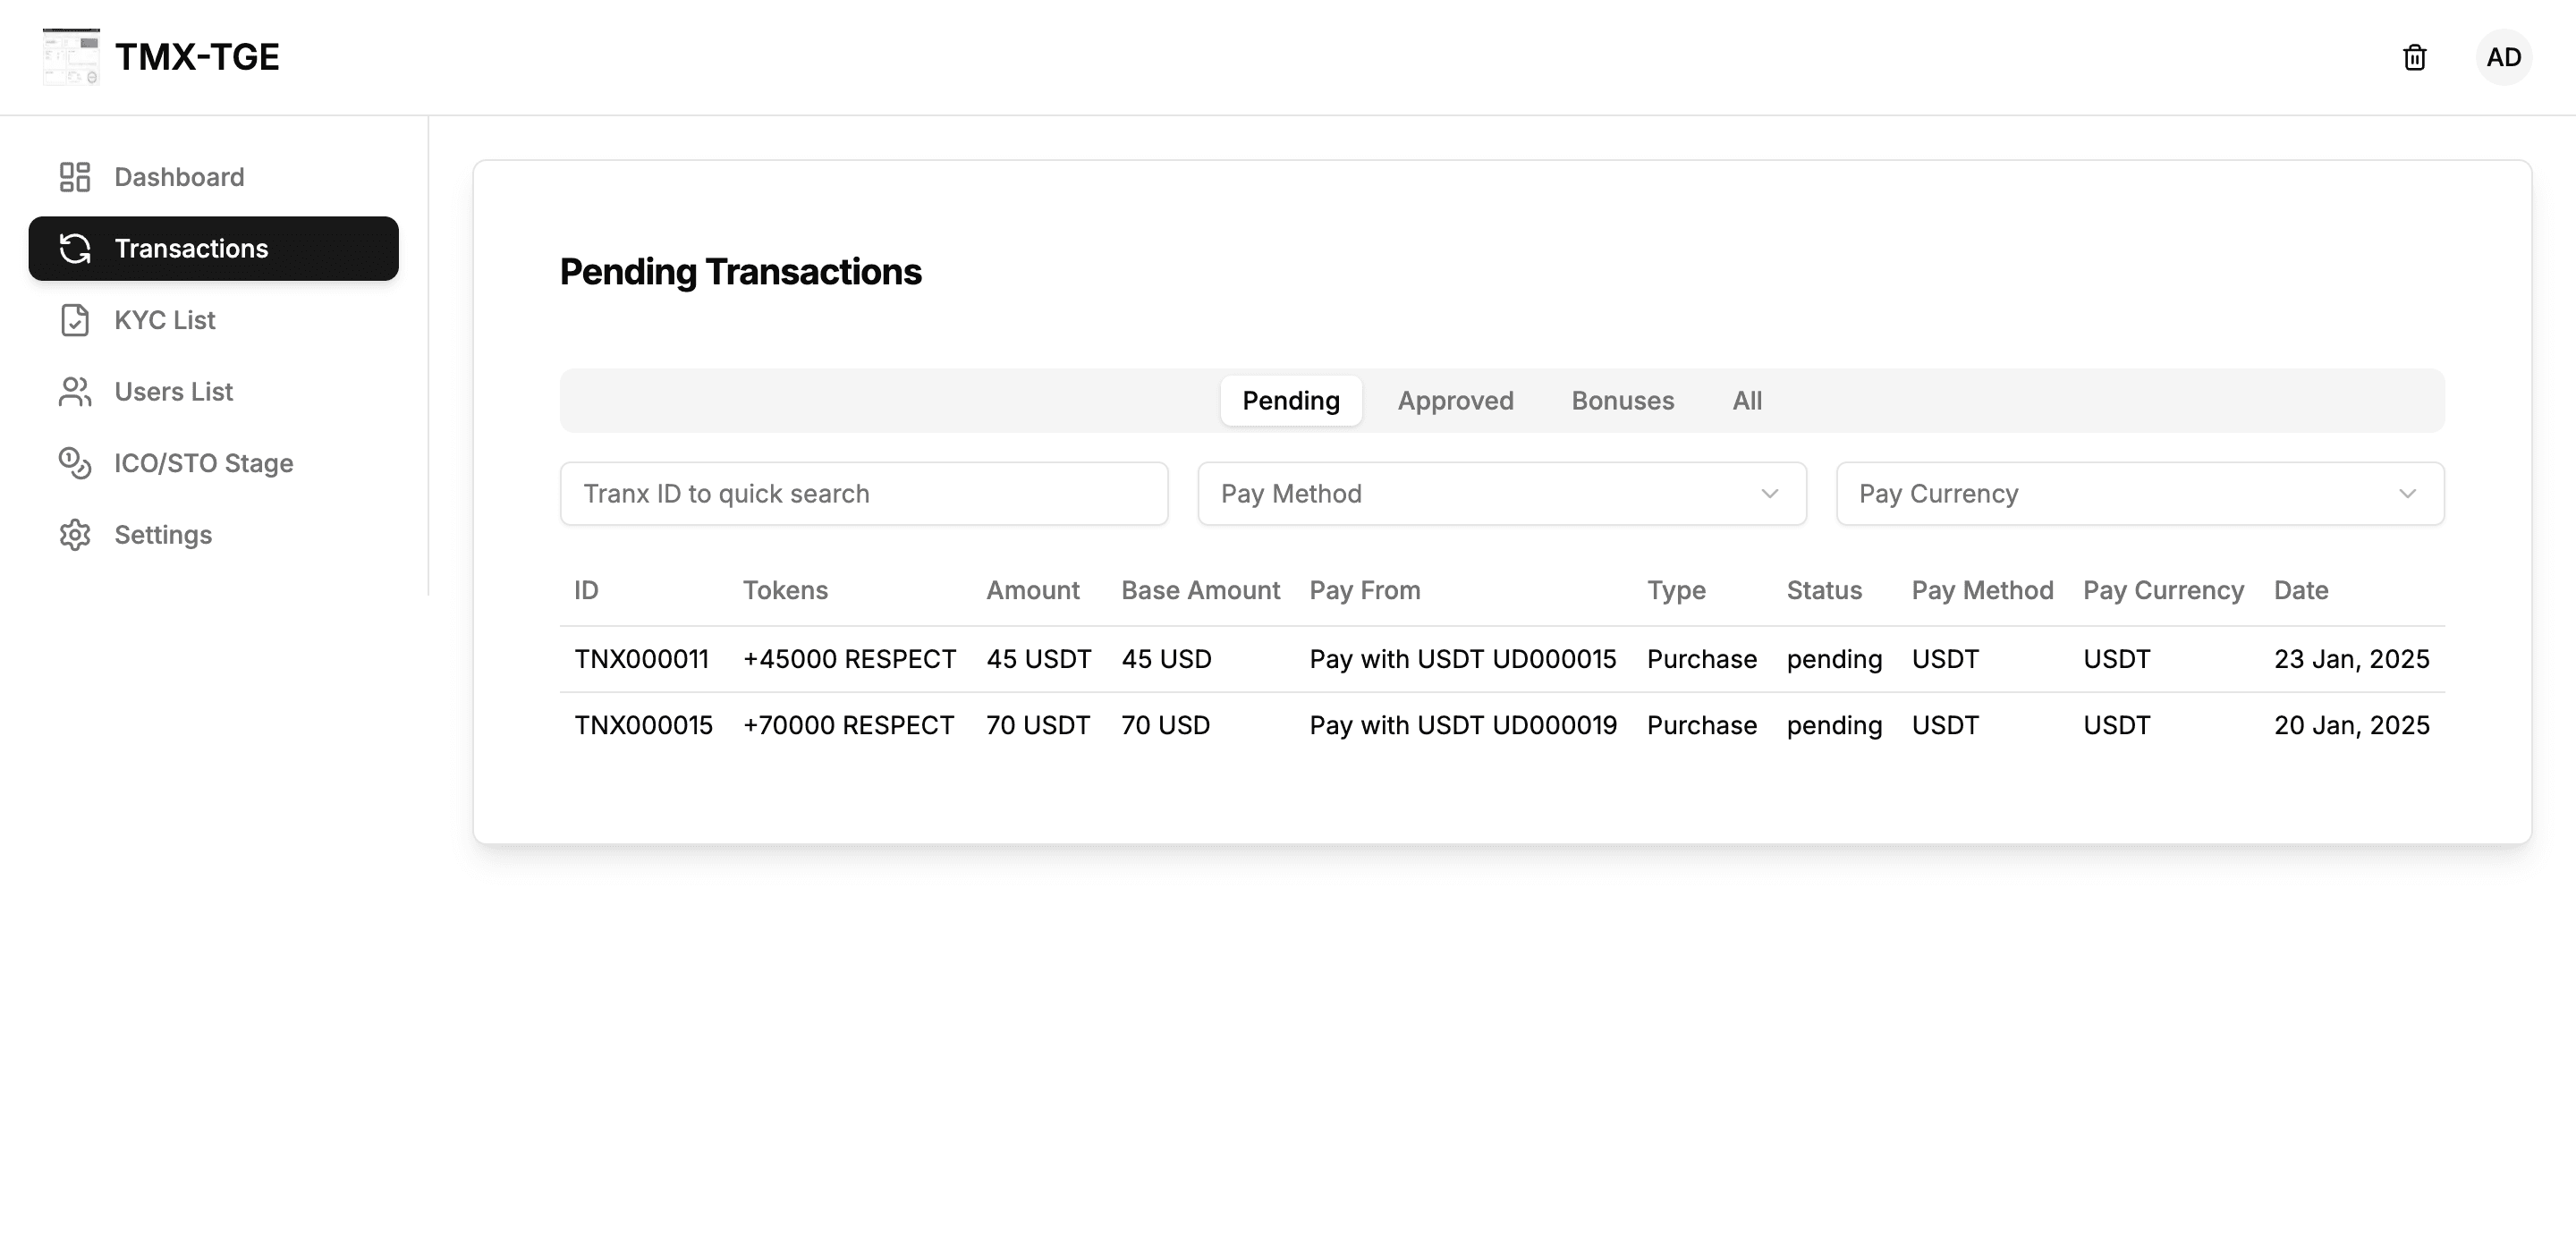
Task: Click transaction ID TNX000015
Action: coord(643,726)
